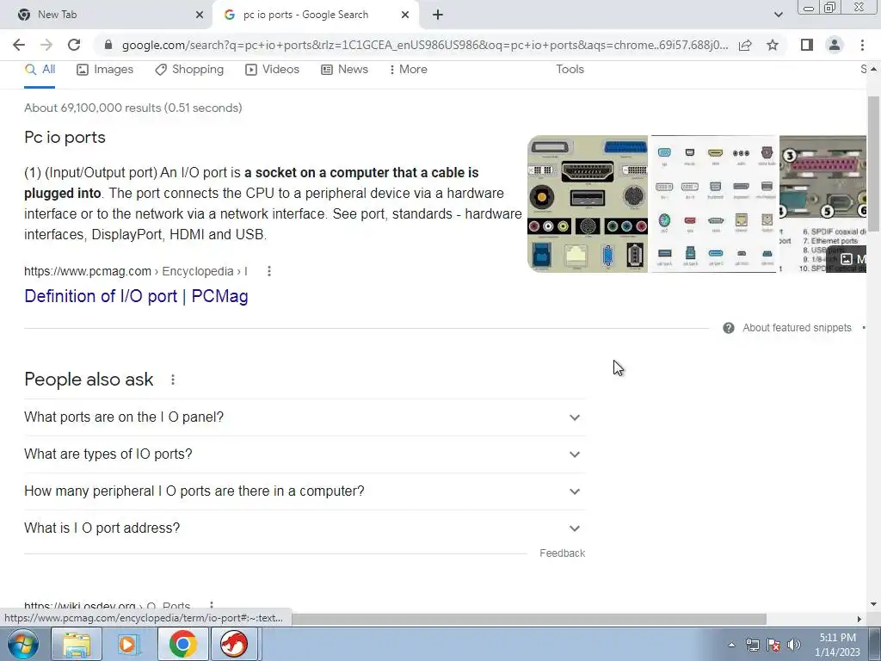
Task: Switch to the New Tab tab
Action: [106, 15]
